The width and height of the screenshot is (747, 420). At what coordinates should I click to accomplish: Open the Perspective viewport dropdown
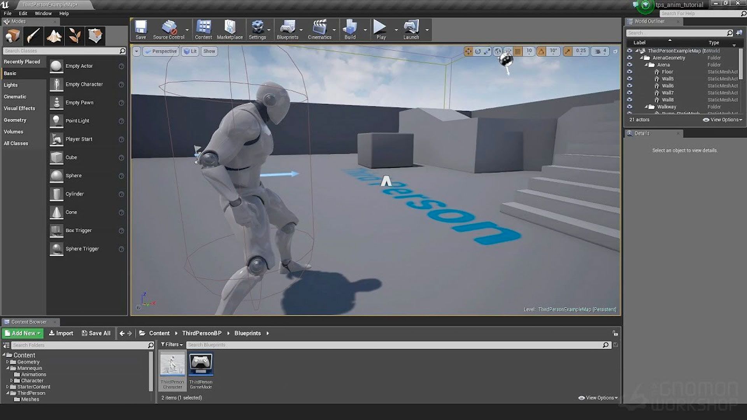coord(161,51)
